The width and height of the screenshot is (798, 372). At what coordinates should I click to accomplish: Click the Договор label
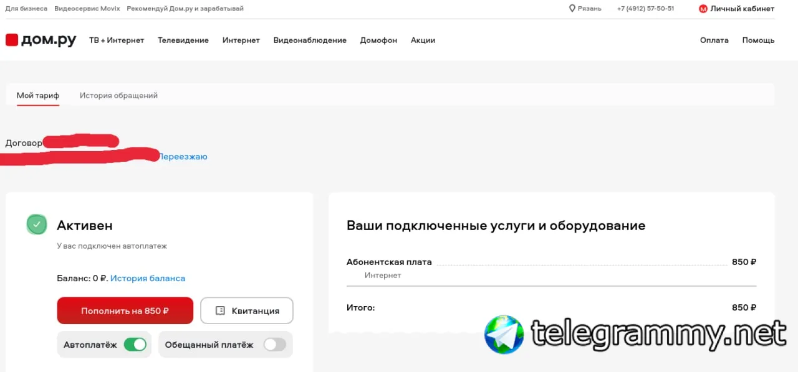click(24, 143)
